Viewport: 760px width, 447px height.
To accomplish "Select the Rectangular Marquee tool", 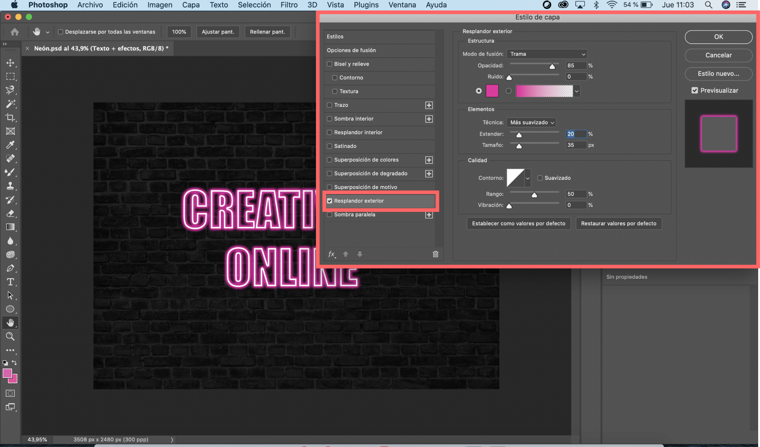I will click(x=10, y=76).
